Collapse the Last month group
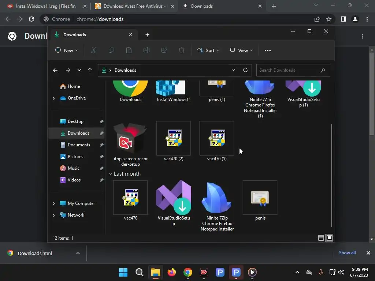The height and width of the screenshot is (281, 375). coord(110,174)
